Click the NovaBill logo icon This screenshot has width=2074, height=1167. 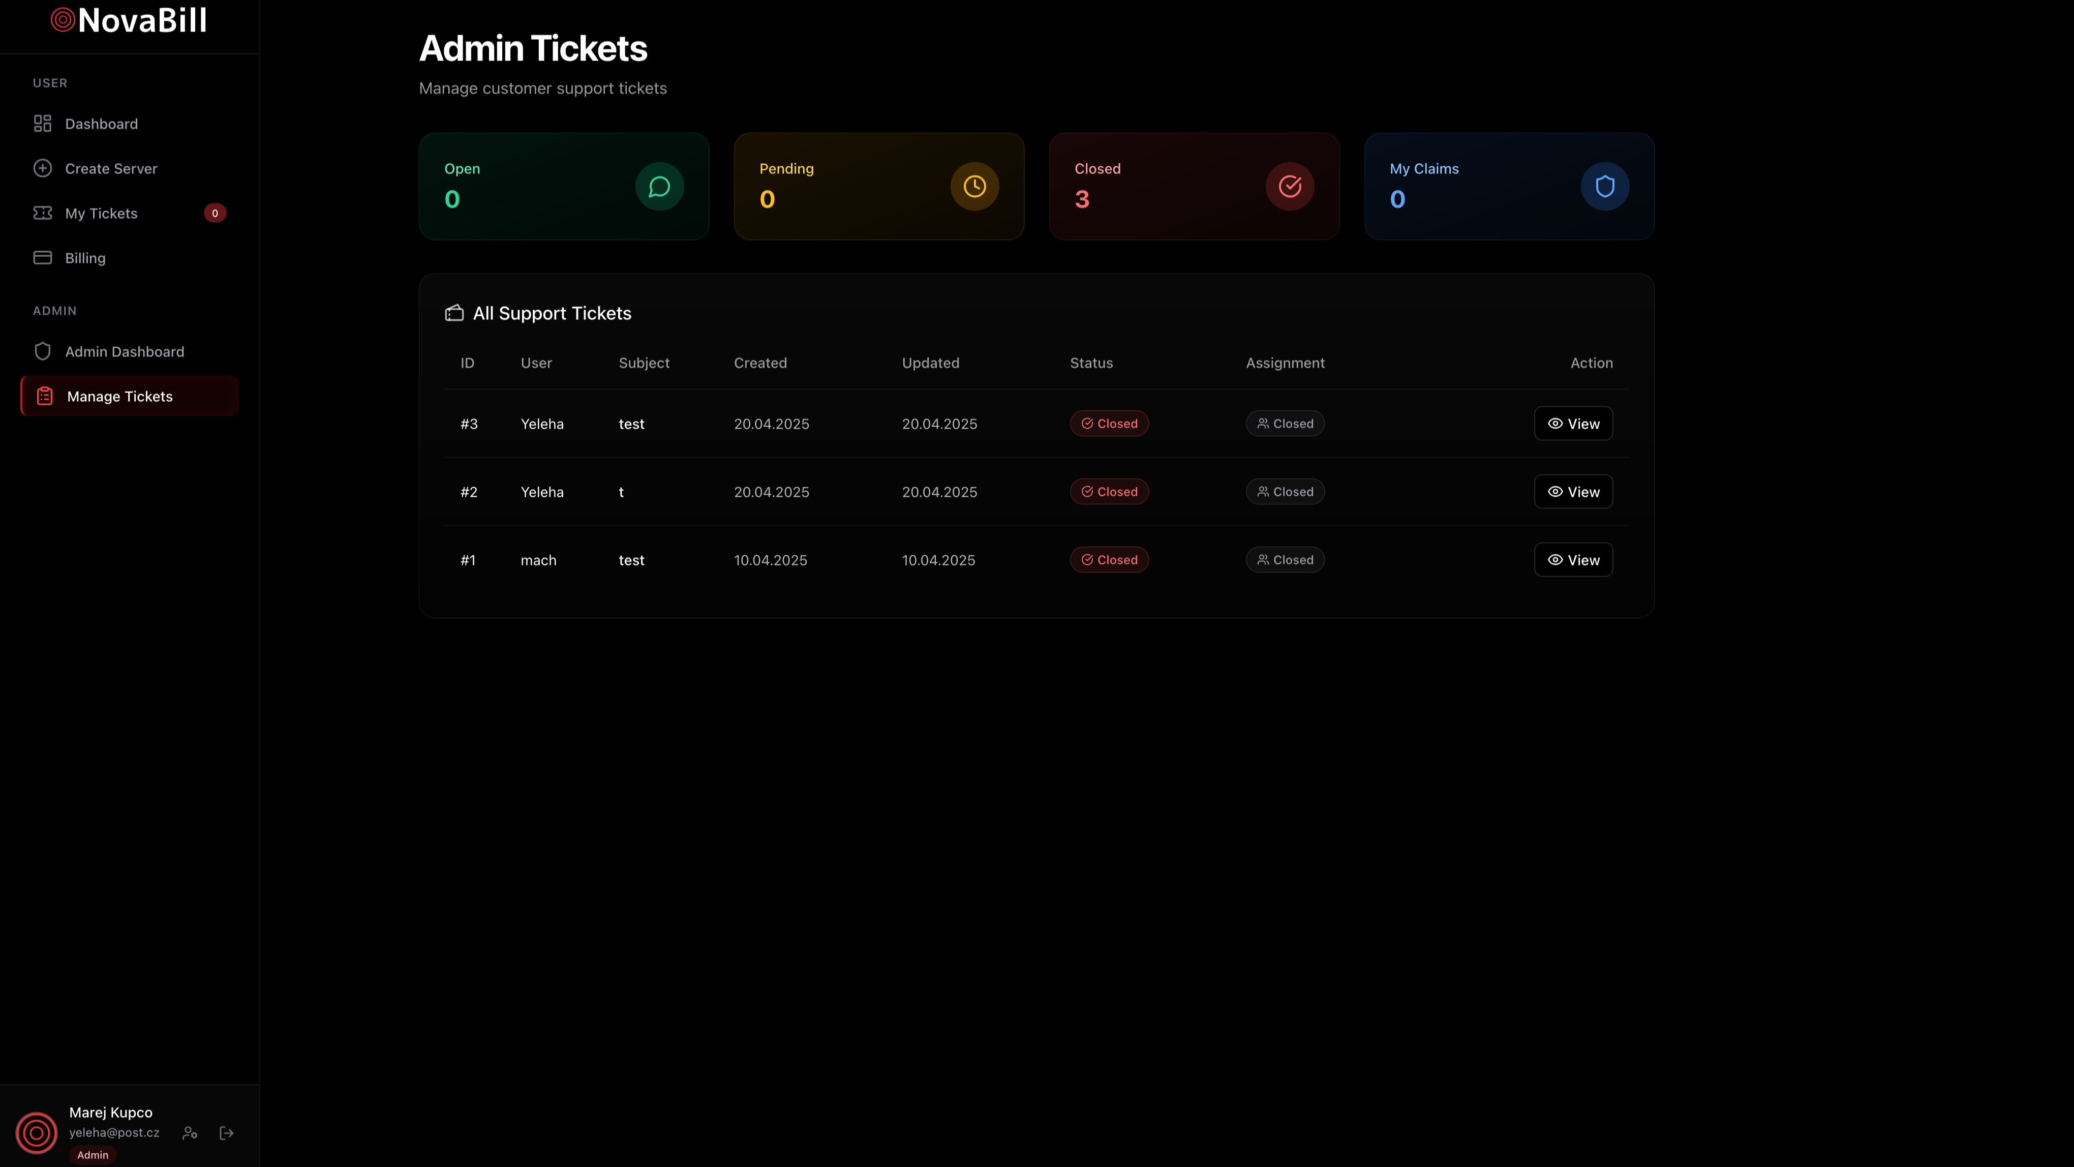point(63,20)
